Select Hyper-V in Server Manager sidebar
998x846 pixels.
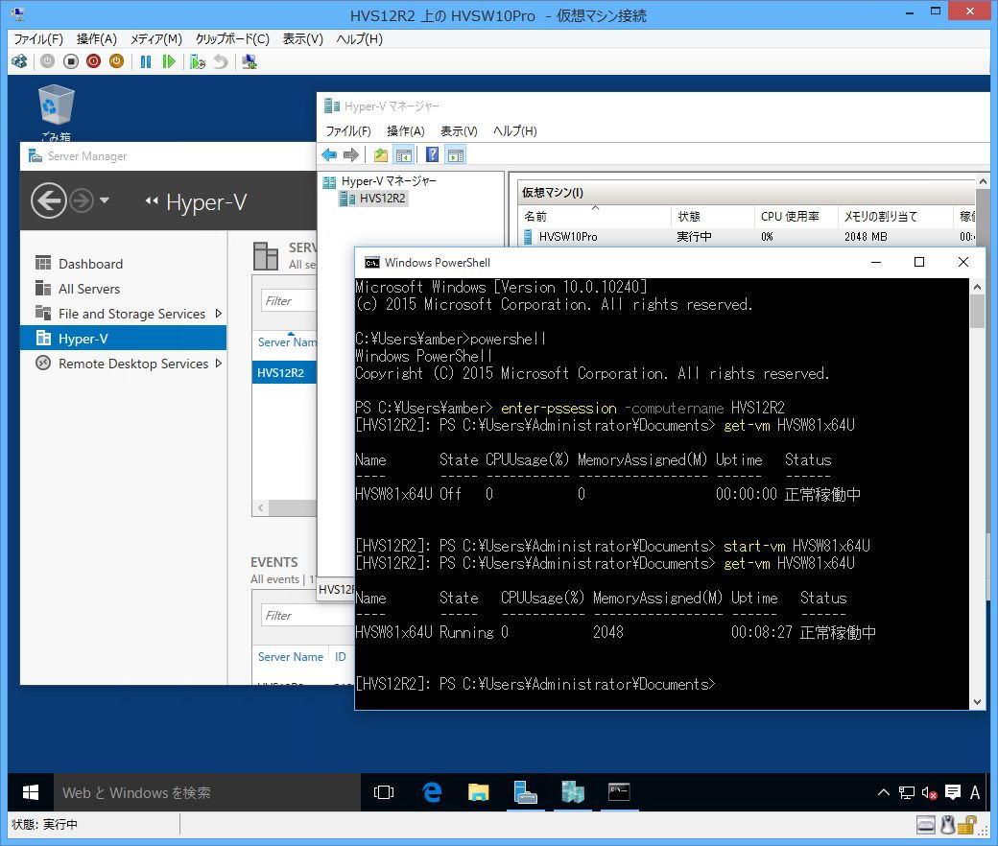click(123, 339)
